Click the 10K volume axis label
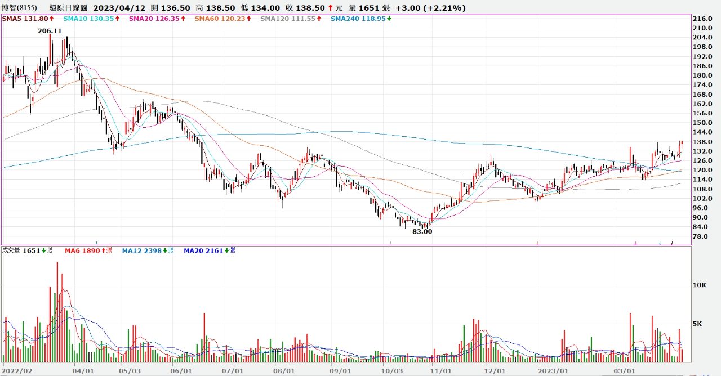 pos(700,285)
